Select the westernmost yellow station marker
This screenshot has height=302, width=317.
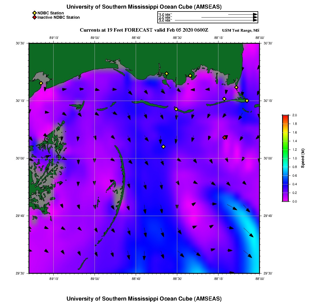pyautogui.click(x=41, y=83)
